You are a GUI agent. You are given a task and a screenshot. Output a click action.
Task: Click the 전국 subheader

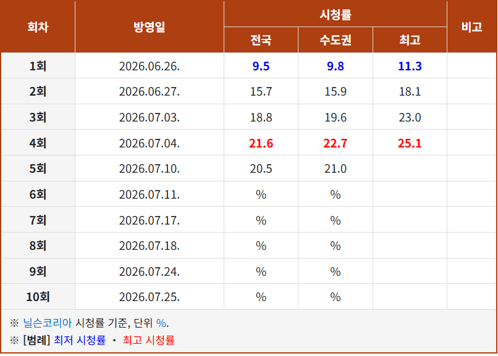tap(261, 40)
